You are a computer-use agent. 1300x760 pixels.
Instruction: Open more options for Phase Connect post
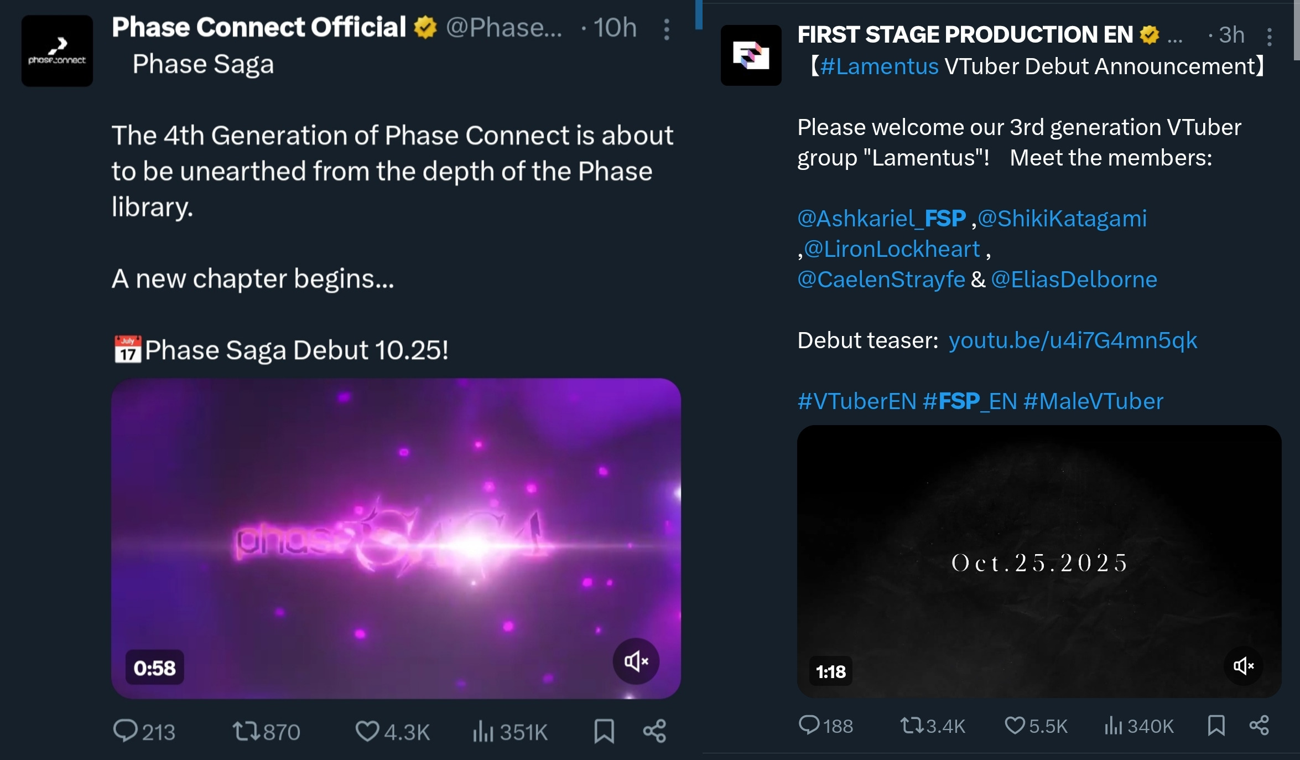[x=667, y=29]
